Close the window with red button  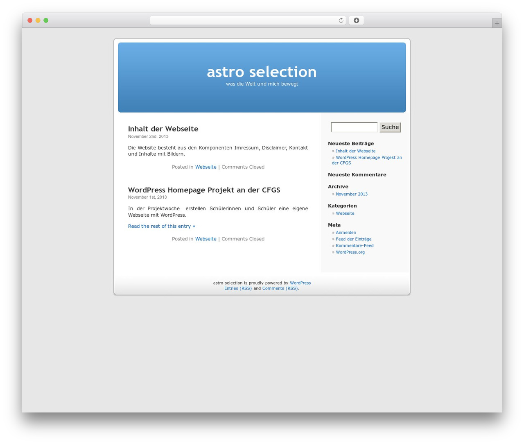(x=30, y=20)
